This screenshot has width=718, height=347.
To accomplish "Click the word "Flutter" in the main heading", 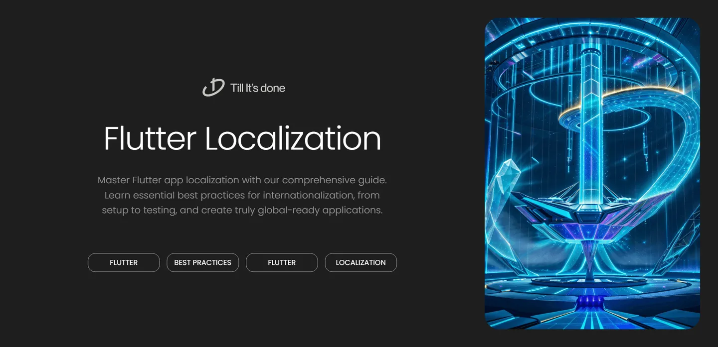I will click(x=150, y=138).
